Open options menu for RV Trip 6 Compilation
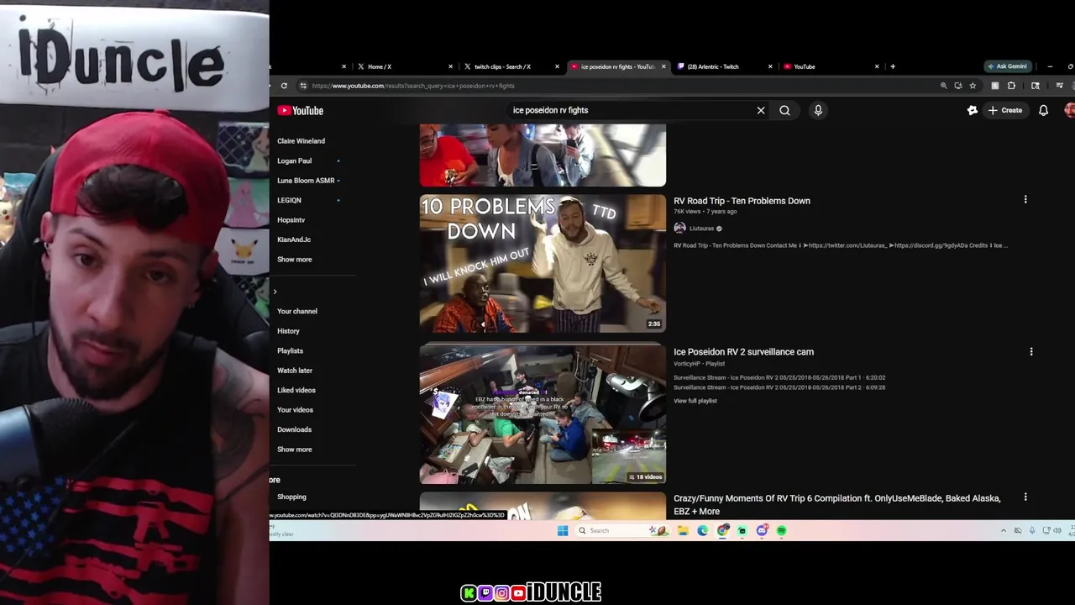Viewport: 1075px width, 605px height. click(x=1025, y=497)
